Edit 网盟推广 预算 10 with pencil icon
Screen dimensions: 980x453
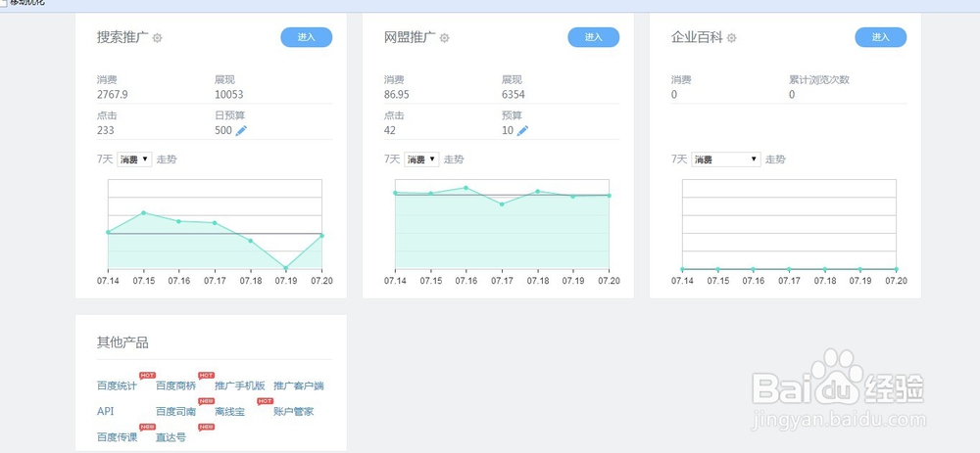[x=522, y=130]
